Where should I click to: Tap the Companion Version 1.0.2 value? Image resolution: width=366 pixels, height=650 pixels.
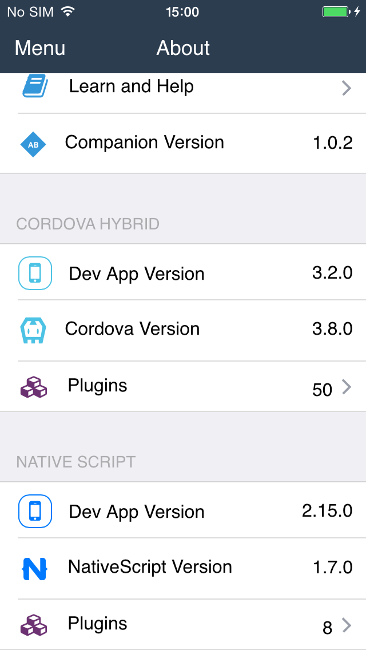pos(332,142)
